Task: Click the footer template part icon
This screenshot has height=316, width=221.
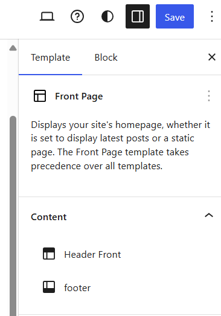Action: 49,287
